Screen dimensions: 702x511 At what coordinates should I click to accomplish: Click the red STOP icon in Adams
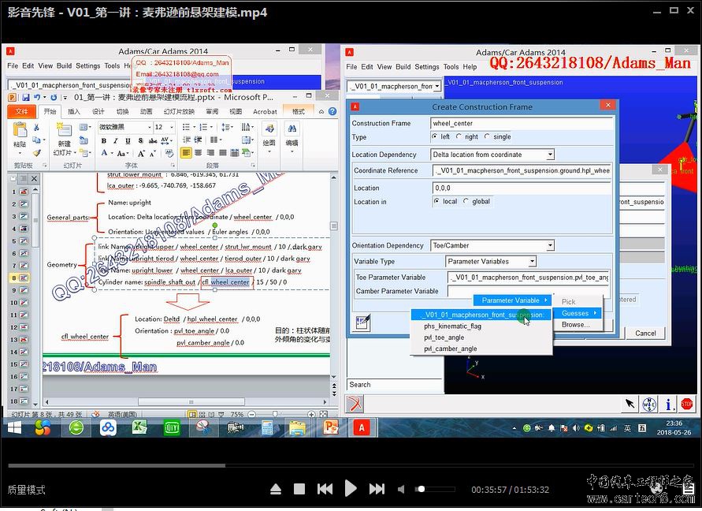686,404
